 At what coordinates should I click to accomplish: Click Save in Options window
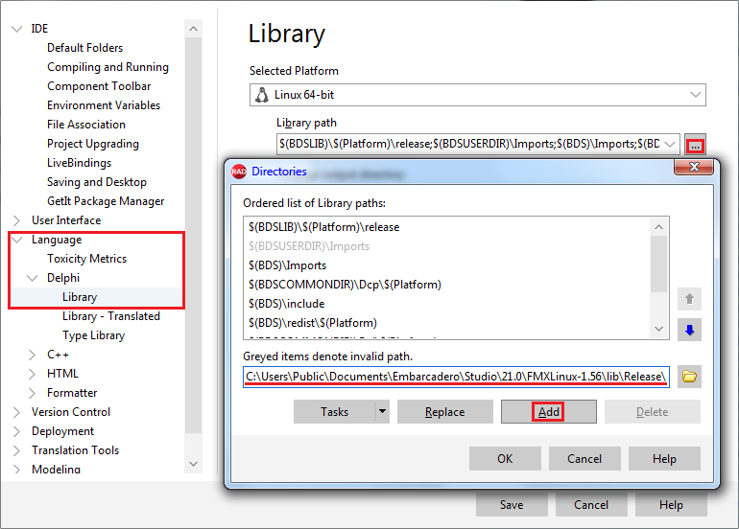pyautogui.click(x=512, y=504)
